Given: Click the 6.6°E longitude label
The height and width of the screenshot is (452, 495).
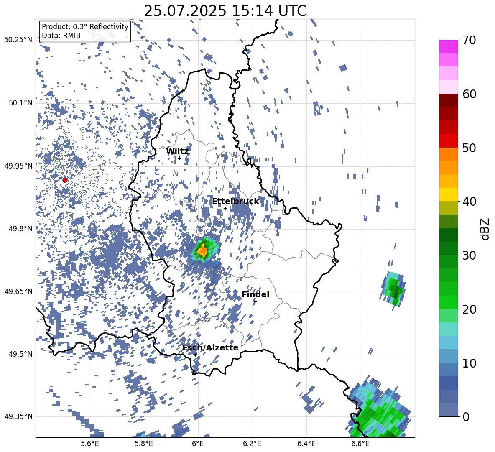Looking at the screenshot, I should click(x=360, y=444).
